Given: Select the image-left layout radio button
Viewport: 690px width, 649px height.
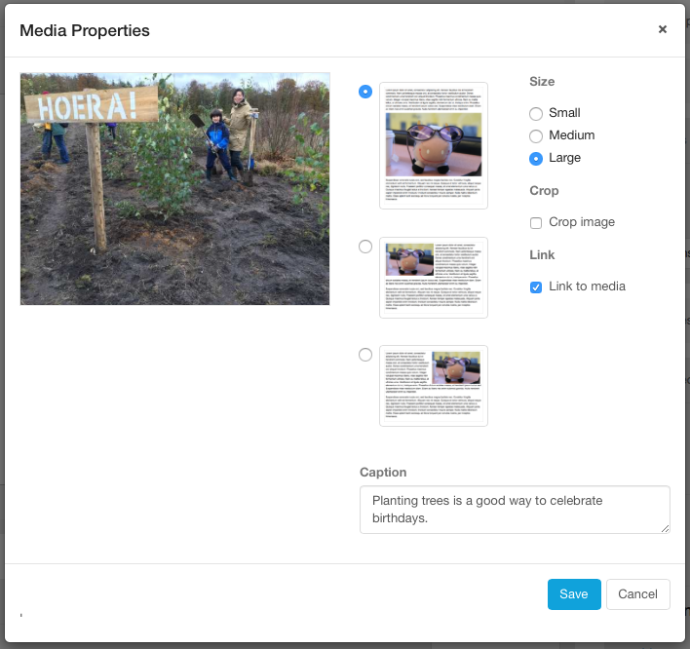Looking at the screenshot, I should [x=365, y=247].
